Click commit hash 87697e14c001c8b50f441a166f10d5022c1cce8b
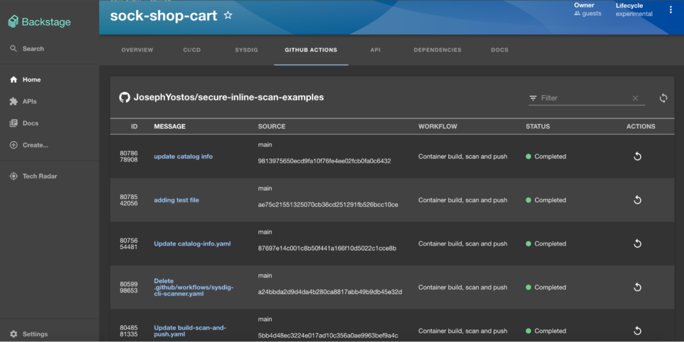The width and height of the screenshot is (684, 342). [327, 249]
